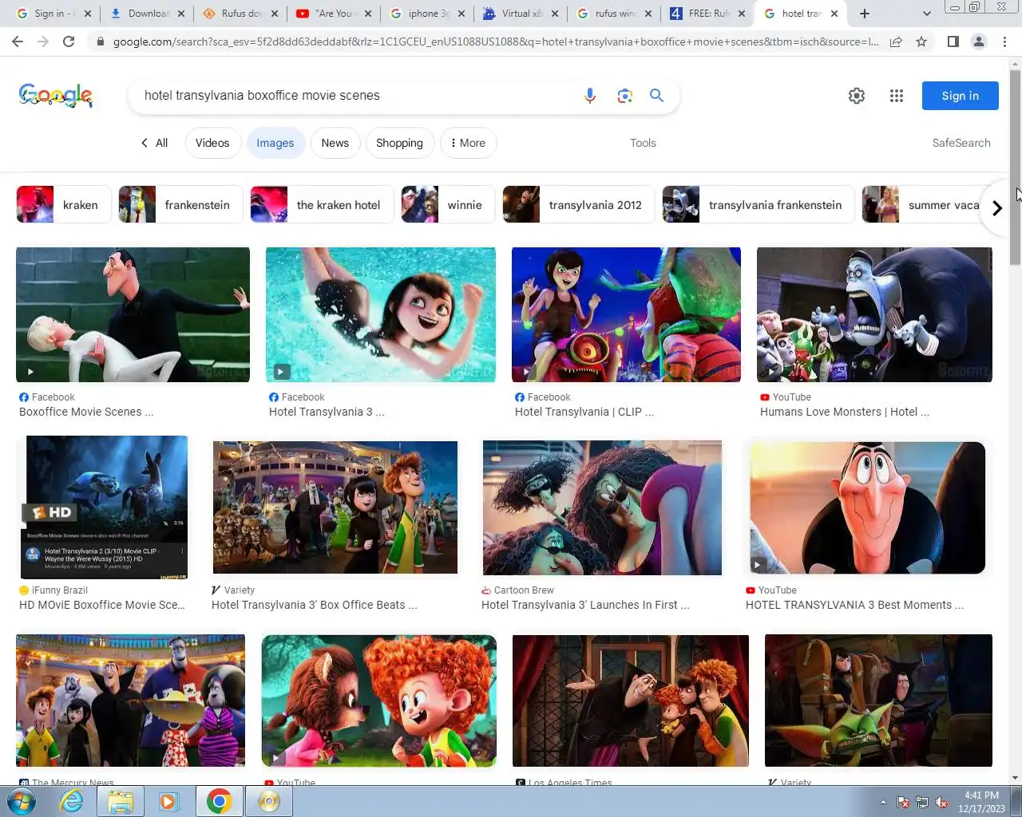Expand the More search filters menu
This screenshot has width=1022, height=817.
pyautogui.click(x=468, y=143)
